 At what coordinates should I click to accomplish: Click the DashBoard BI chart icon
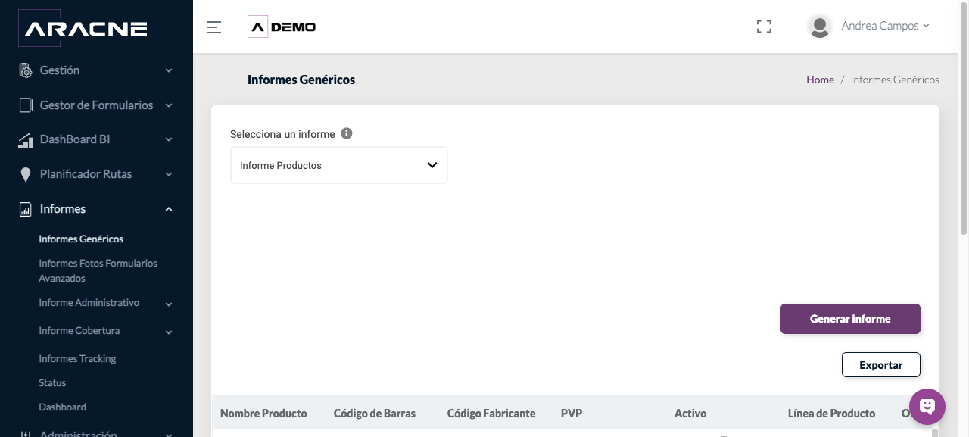click(x=26, y=140)
